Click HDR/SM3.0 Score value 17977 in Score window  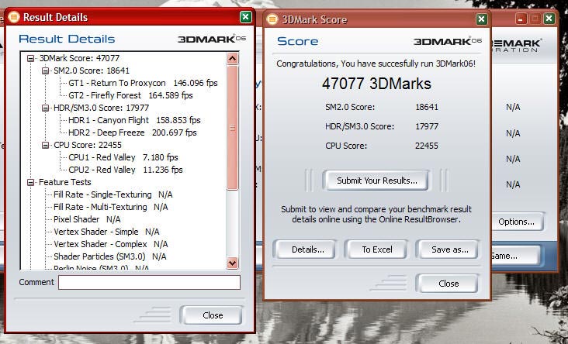(426, 126)
